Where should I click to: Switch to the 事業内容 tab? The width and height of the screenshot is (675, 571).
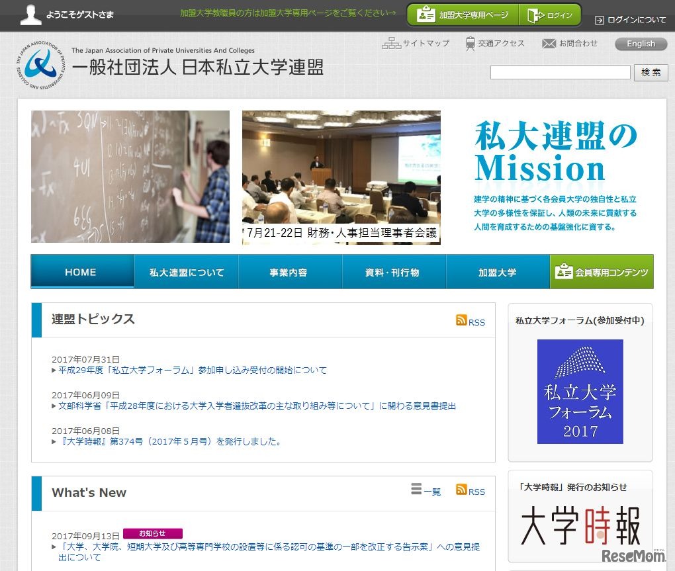[x=290, y=271]
